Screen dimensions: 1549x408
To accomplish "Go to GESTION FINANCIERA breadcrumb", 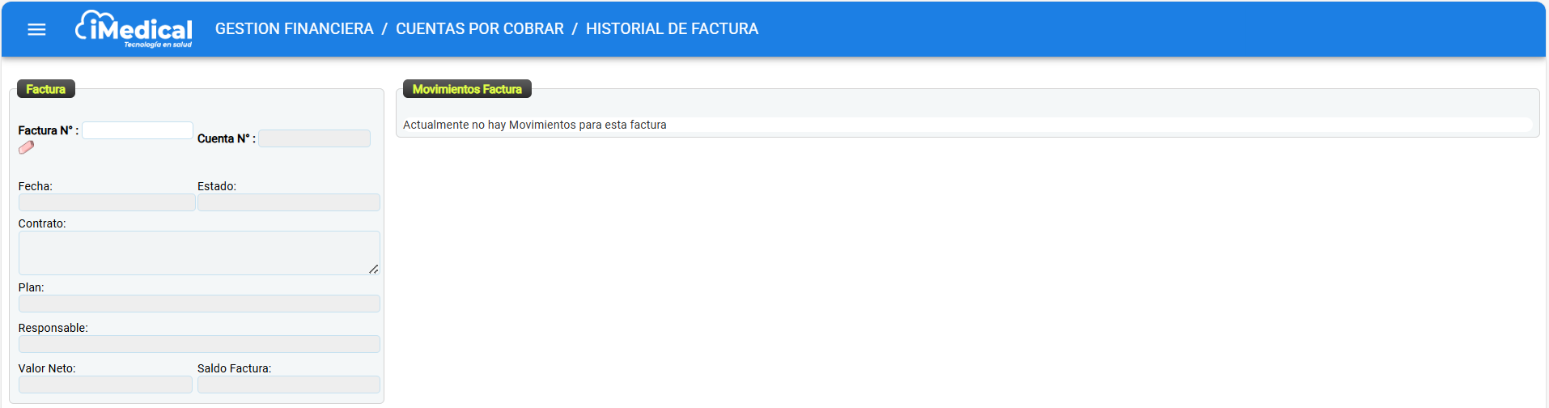I will (294, 29).
